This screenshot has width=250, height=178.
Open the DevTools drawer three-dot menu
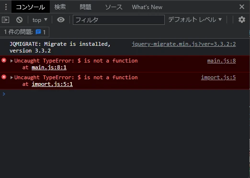click(x=6, y=7)
